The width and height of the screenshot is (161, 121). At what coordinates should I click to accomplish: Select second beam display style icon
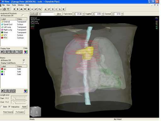click(6, 91)
